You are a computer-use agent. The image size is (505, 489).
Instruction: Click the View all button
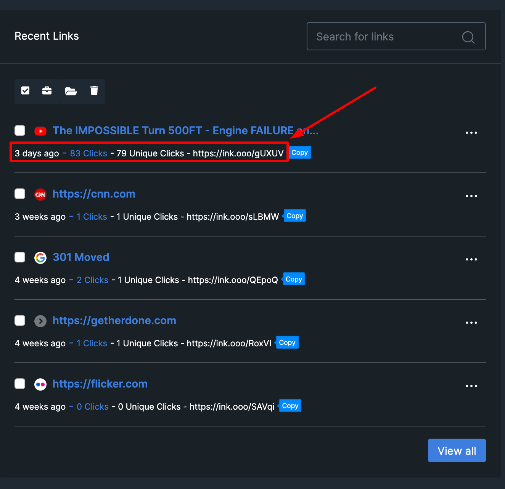[457, 450]
